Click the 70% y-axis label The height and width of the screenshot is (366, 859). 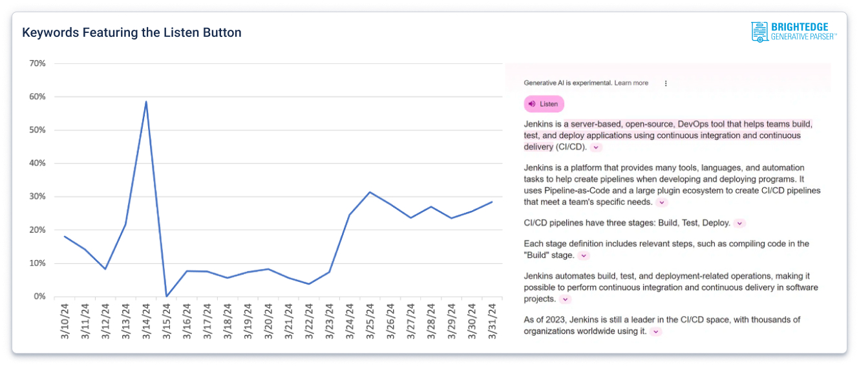point(37,63)
